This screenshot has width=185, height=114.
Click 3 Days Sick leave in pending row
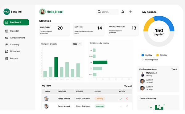tap(83, 99)
